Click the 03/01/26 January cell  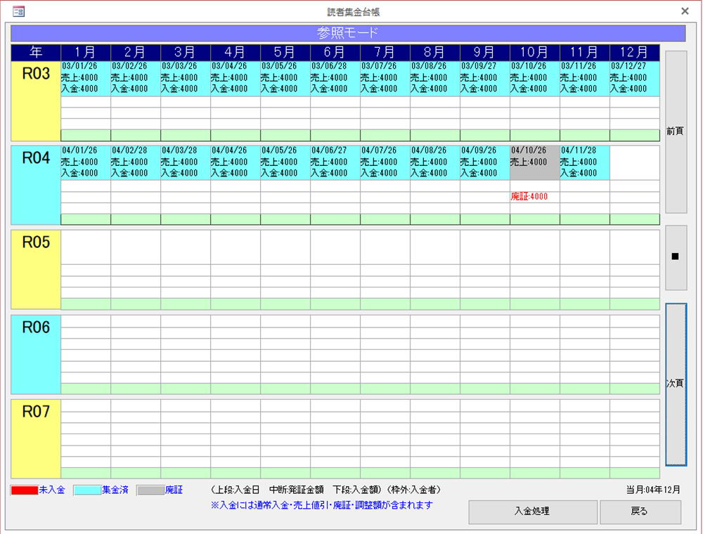point(86,79)
